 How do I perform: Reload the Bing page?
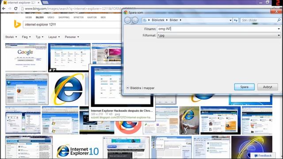(16, 8)
